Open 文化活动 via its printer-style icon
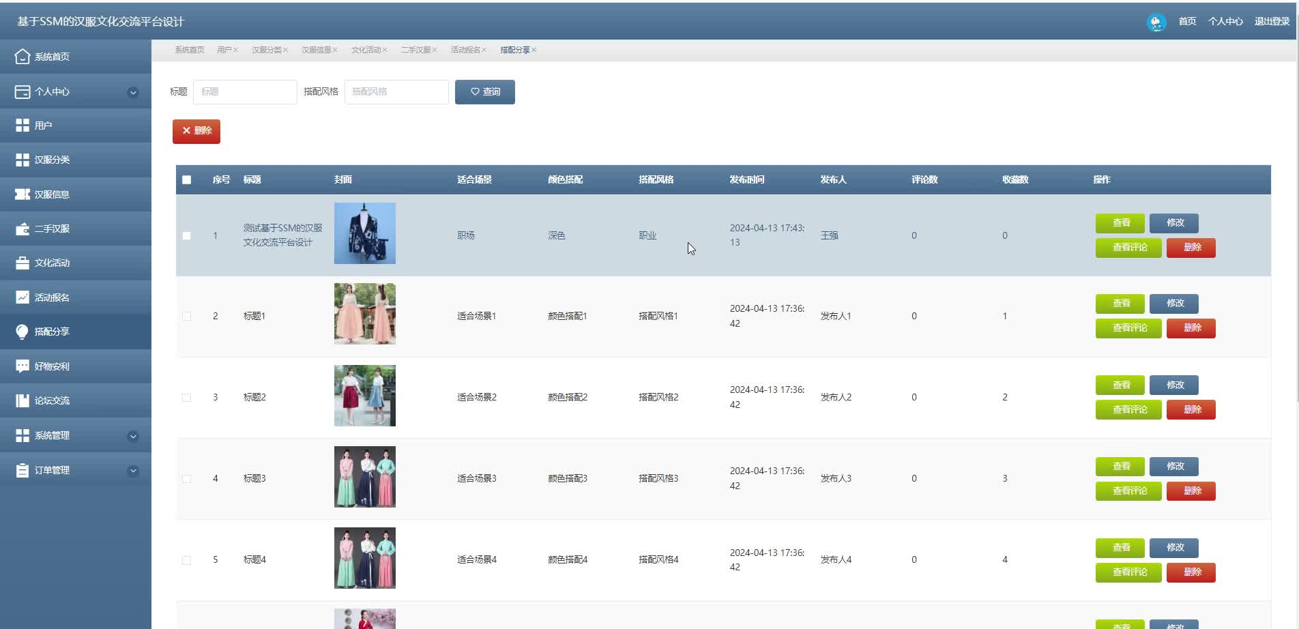This screenshot has width=1299, height=629. [x=23, y=263]
